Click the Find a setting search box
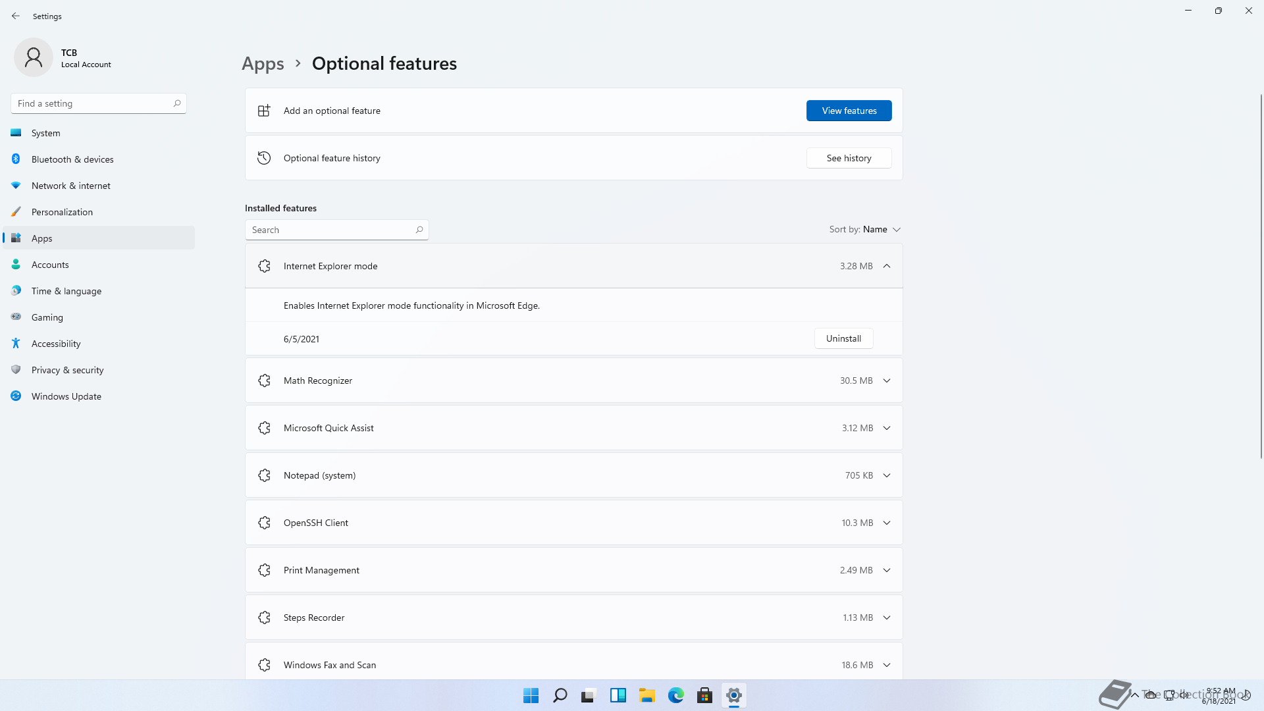Screen dimensions: 1264x711 pos(99,103)
